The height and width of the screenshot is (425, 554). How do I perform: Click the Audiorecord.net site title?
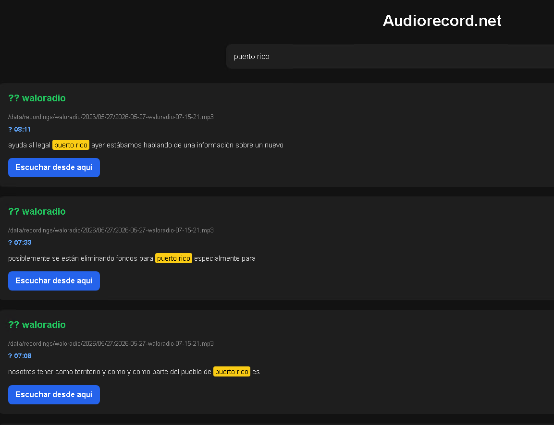pyautogui.click(x=442, y=21)
